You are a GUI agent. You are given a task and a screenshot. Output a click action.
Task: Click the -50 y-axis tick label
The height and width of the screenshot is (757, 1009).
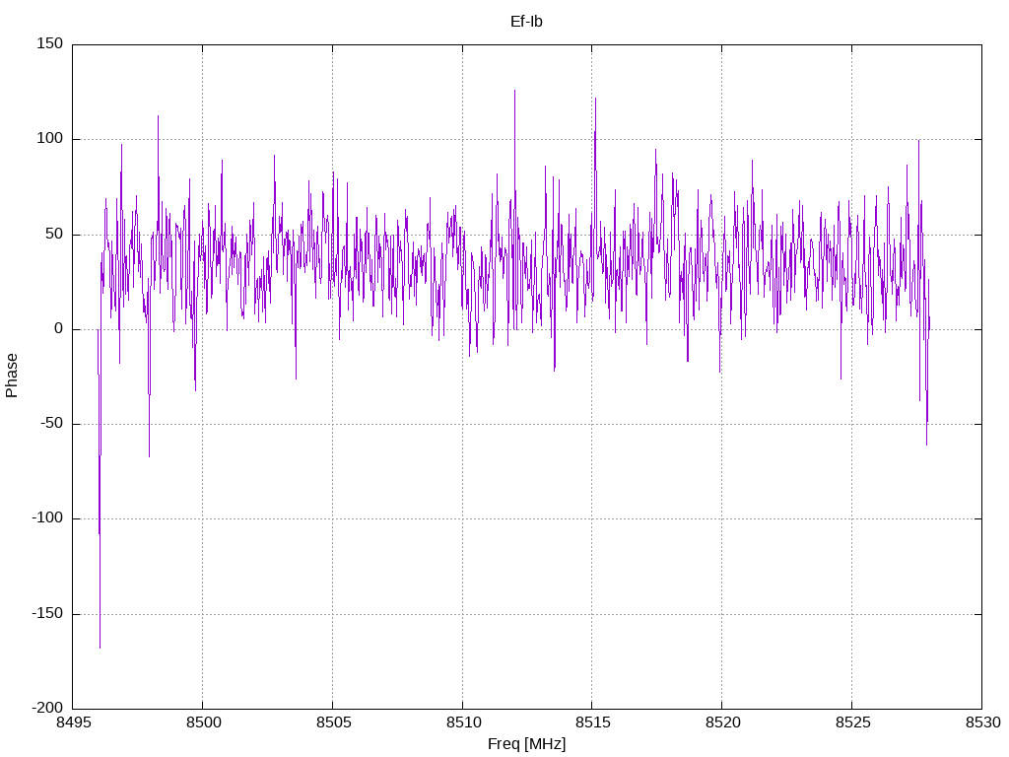pos(52,424)
